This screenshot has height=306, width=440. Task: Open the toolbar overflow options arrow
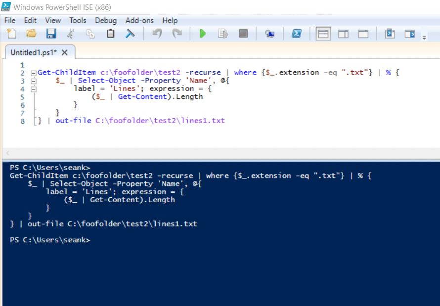click(x=424, y=37)
